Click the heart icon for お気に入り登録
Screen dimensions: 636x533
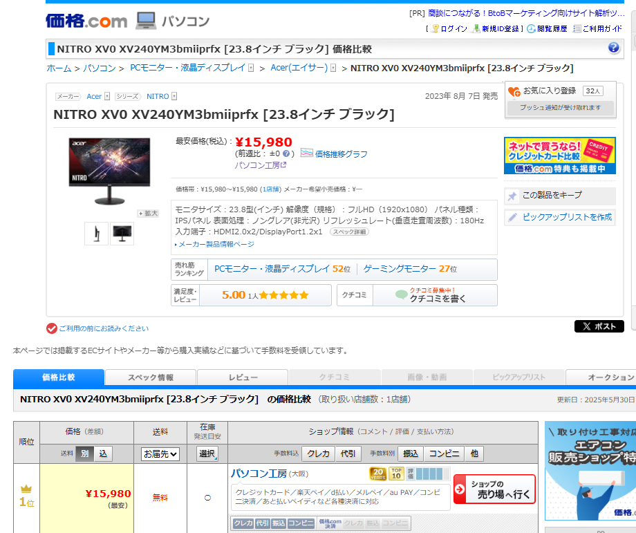514,92
